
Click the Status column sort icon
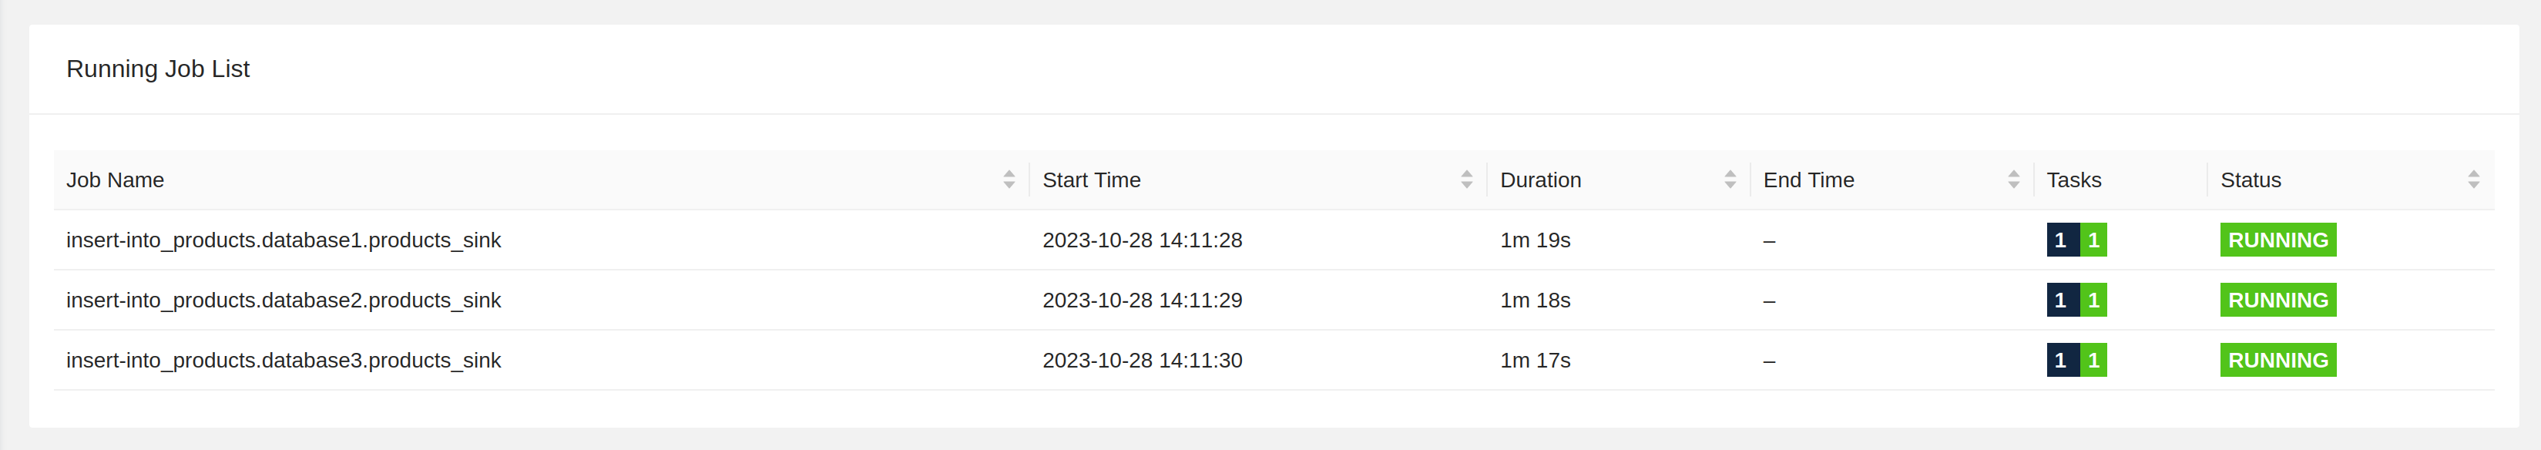pyautogui.click(x=2473, y=180)
